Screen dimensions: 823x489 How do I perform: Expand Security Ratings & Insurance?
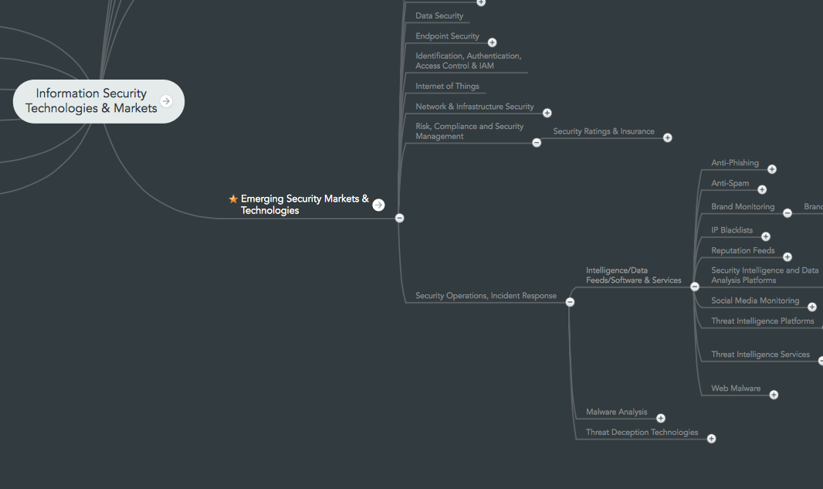click(x=668, y=137)
